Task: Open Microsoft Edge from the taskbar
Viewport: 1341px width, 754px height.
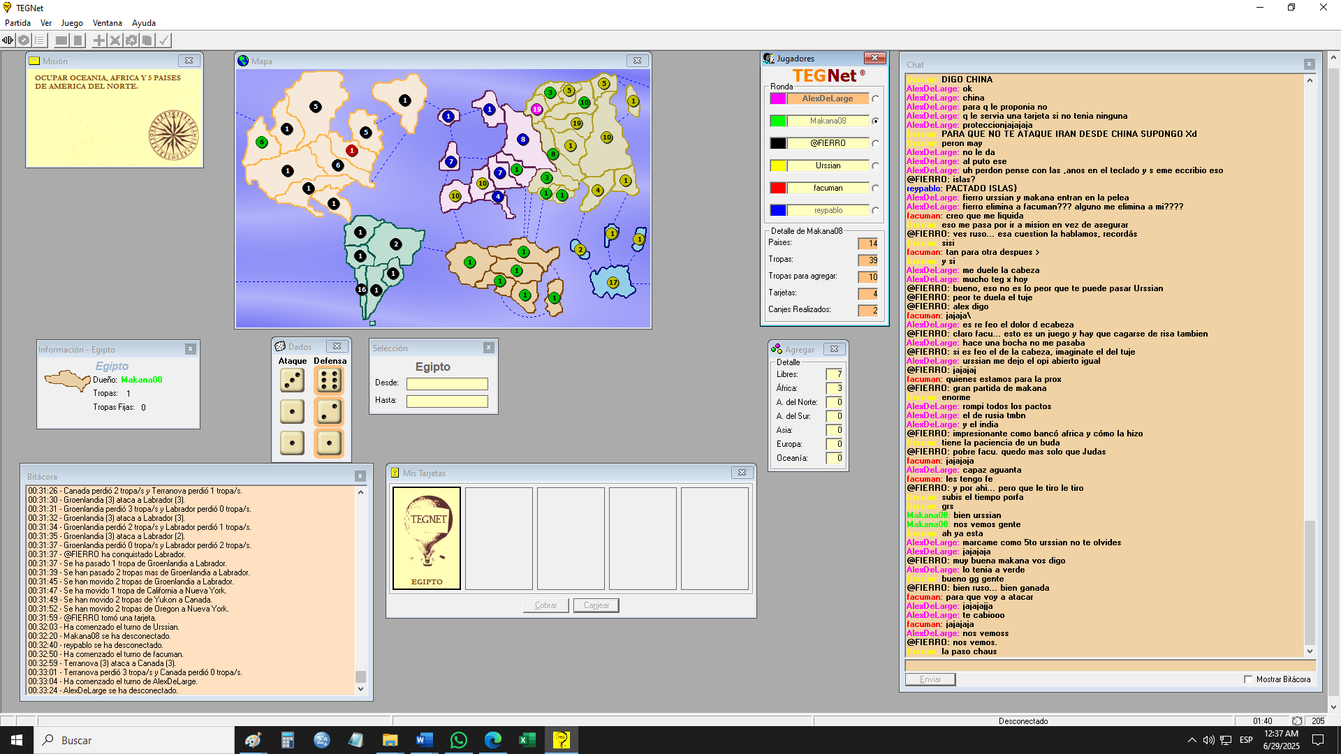Action: click(x=493, y=740)
